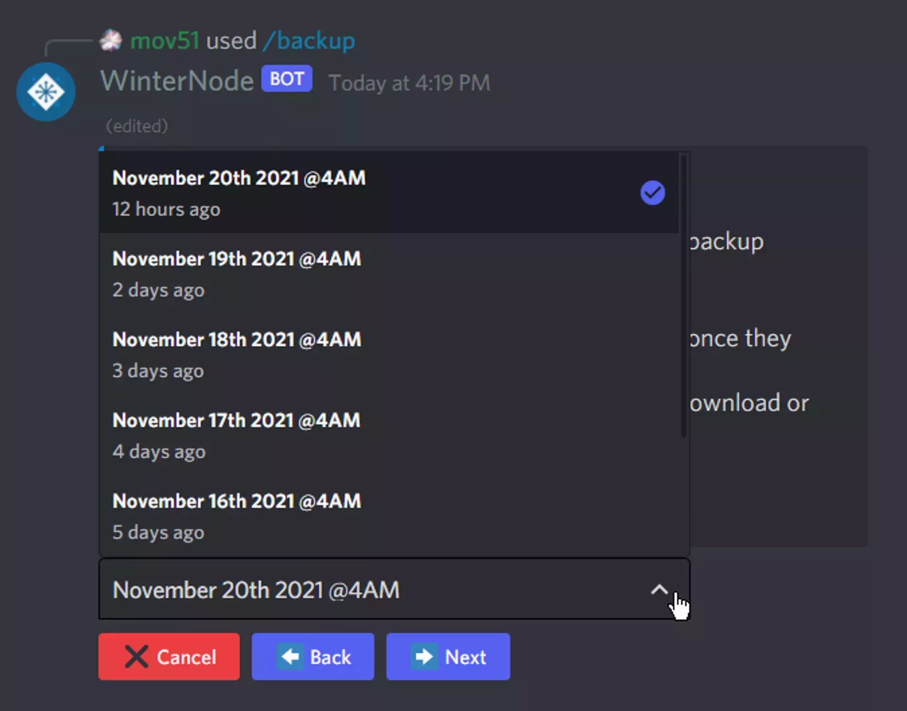Click the left arrow icon on Back
The height and width of the screenshot is (711, 907).
coord(291,657)
